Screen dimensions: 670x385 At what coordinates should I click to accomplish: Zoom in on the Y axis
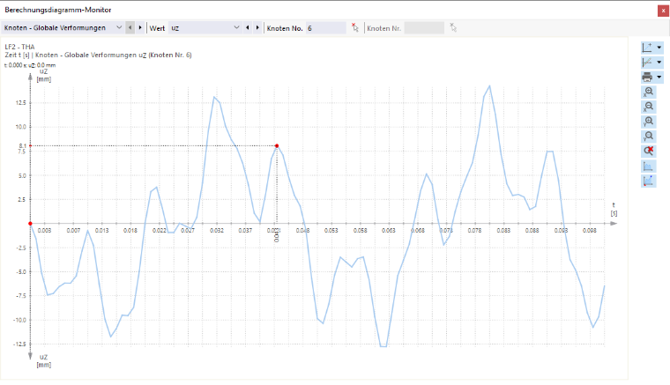[649, 122]
